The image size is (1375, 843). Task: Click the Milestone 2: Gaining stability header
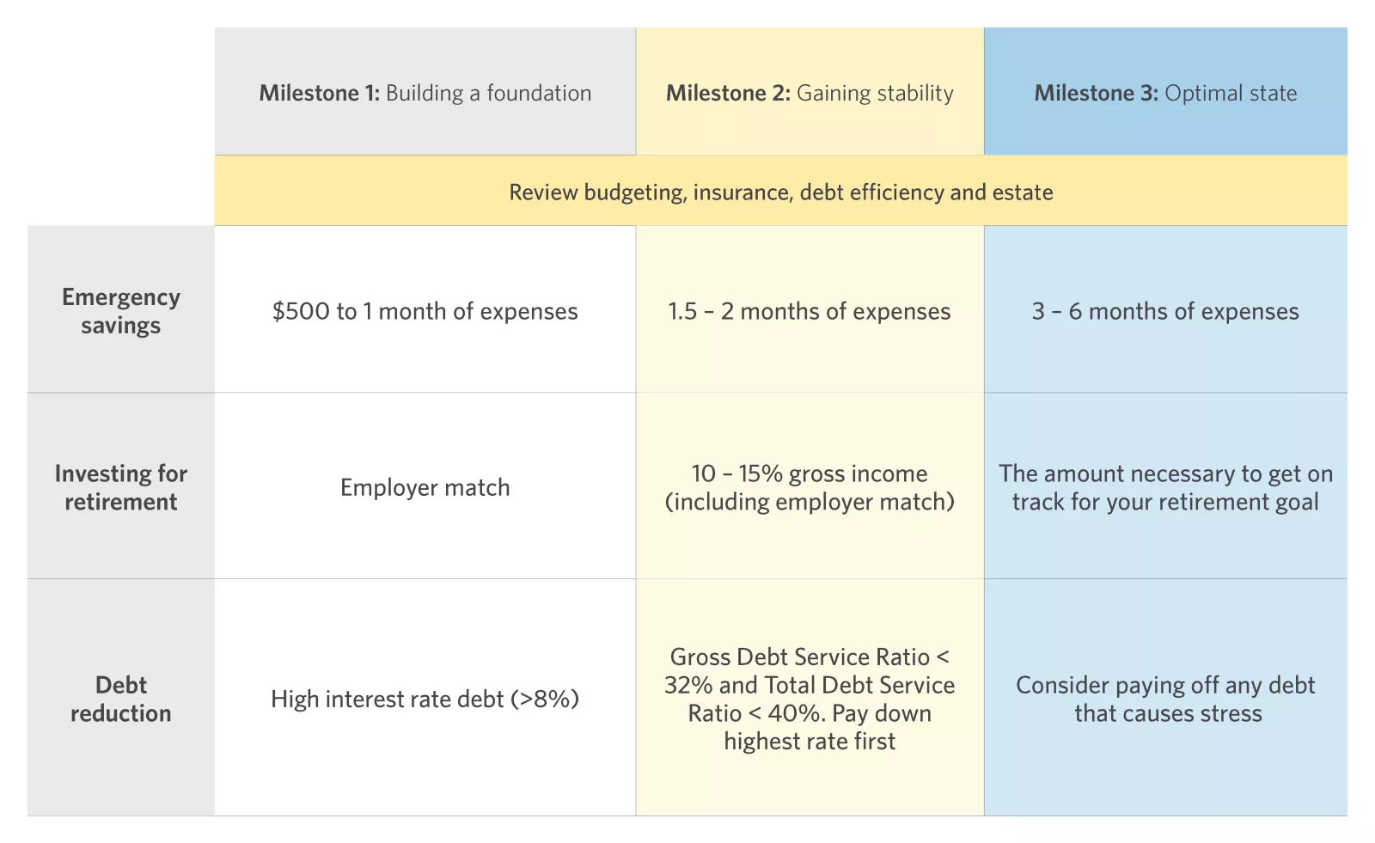pyautogui.click(x=810, y=93)
